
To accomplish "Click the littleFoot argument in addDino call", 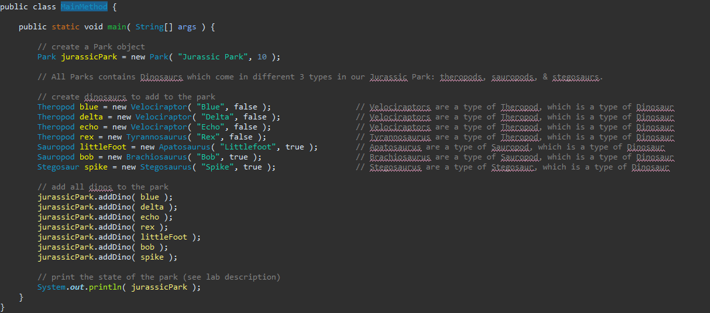I will [x=164, y=237].
